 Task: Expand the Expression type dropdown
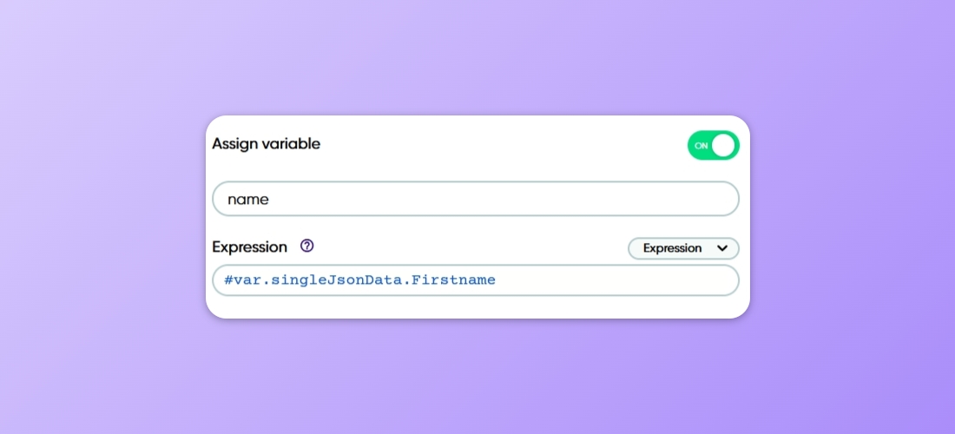click(x=683, y=248)
